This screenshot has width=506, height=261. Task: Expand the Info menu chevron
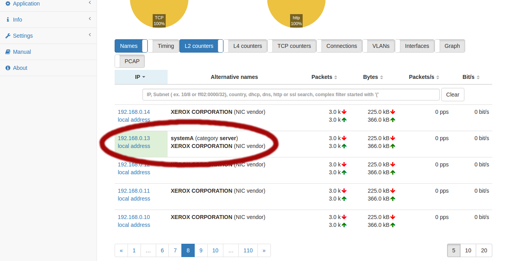pyautogui.click(x=90, y=18)
